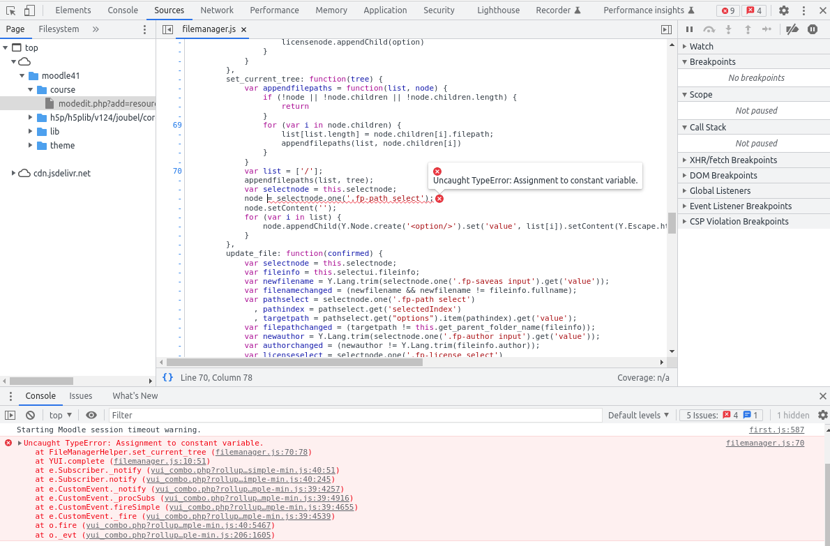Expand the lib folder
The width and height of the screenshot is (830, 546).
(31, 131)
